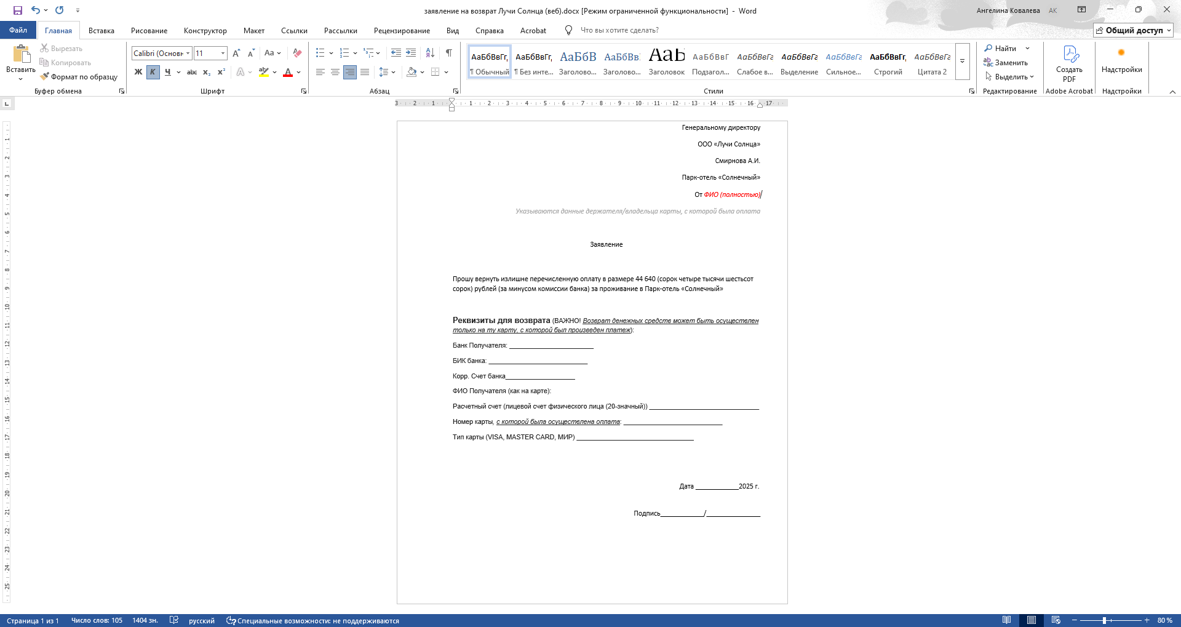Cut the selection with Вырезать

[x=61, y=48]
